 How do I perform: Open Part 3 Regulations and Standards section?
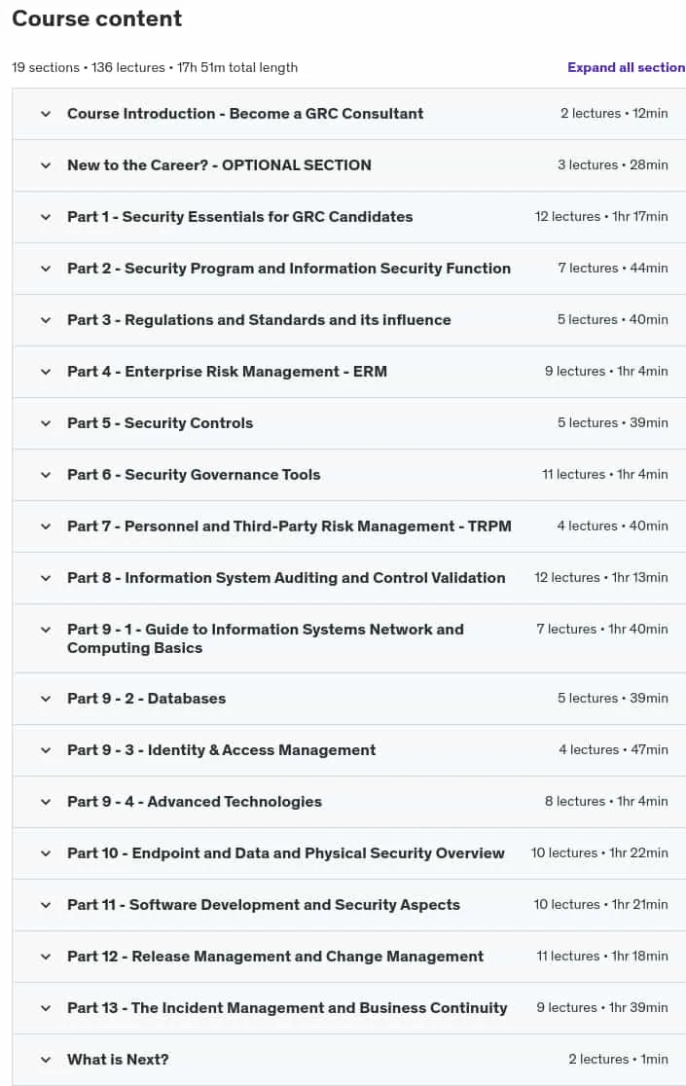[x=349, y=320]
